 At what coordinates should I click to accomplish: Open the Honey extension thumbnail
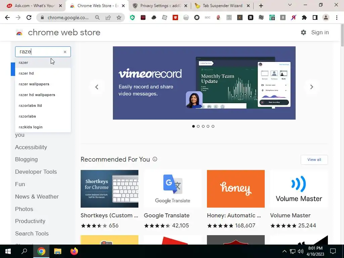click(x=236, y=189)
